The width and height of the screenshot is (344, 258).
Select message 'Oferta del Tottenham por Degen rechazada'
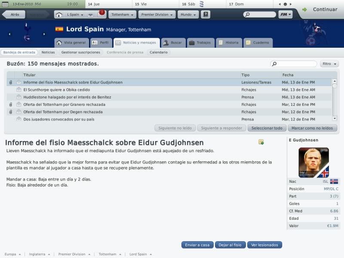click(x=169, y=112)
